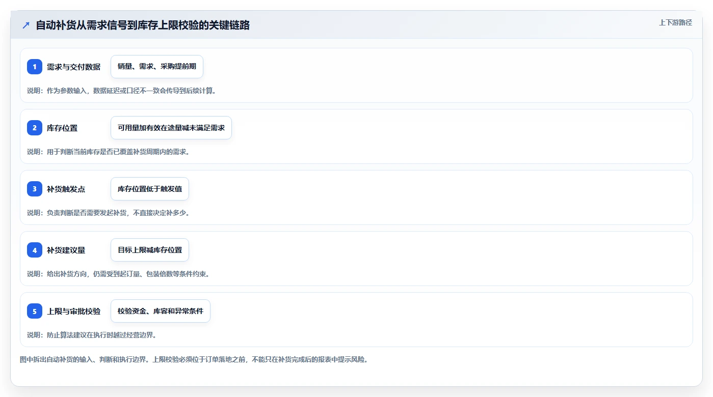The width and height of the screenshot is (713, 397).
Task: Click the step 3 number badge
Action: click(35, 189)
